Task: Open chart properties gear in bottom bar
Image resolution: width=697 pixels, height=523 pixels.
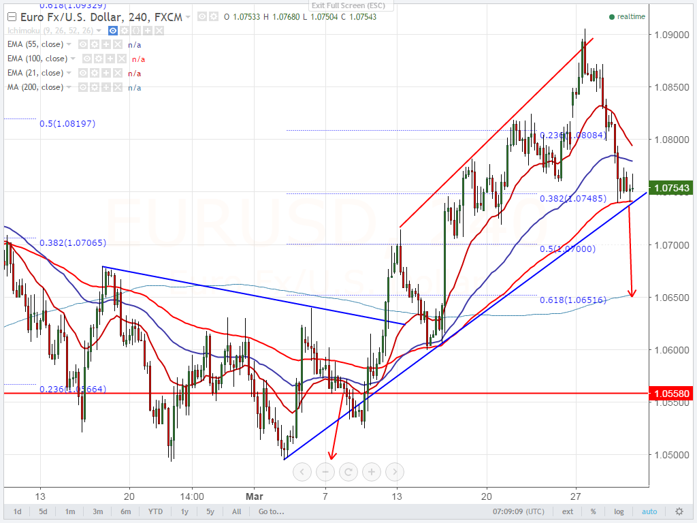Action: click(x=679, y=511)
